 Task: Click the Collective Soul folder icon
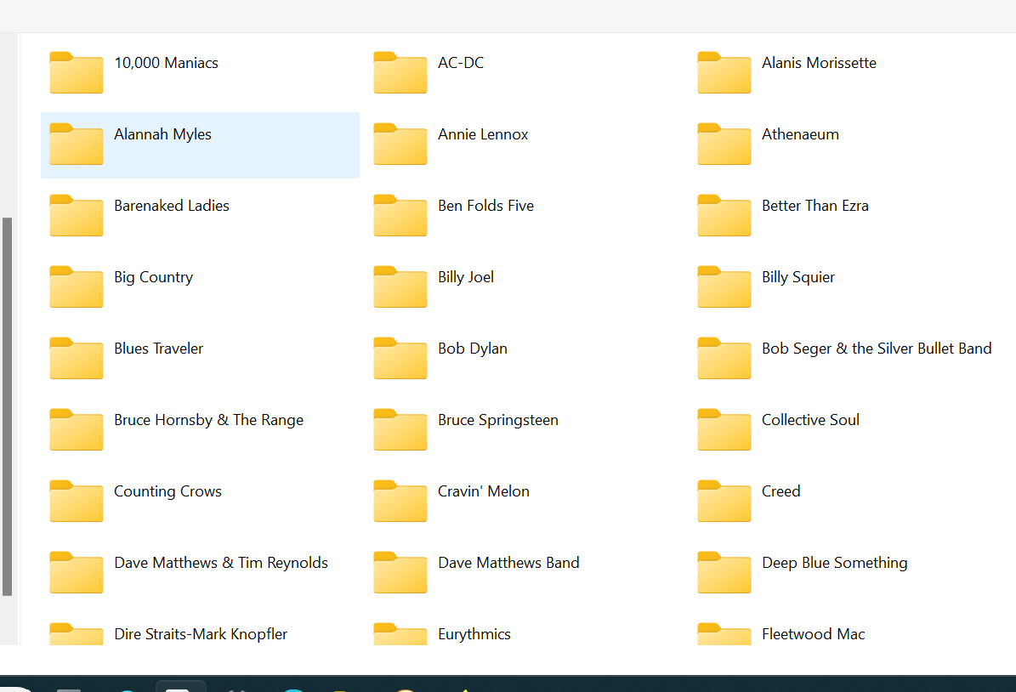[x=724, y=429]
